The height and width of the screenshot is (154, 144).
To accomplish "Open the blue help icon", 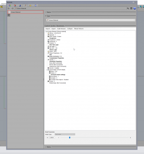I will [x=135, y=8].
